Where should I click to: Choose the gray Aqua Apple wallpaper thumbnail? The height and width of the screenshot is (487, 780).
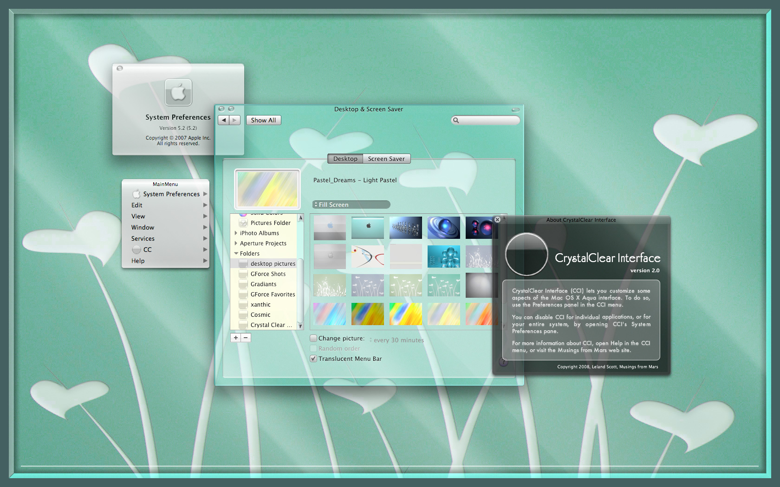tap(330, 228)
